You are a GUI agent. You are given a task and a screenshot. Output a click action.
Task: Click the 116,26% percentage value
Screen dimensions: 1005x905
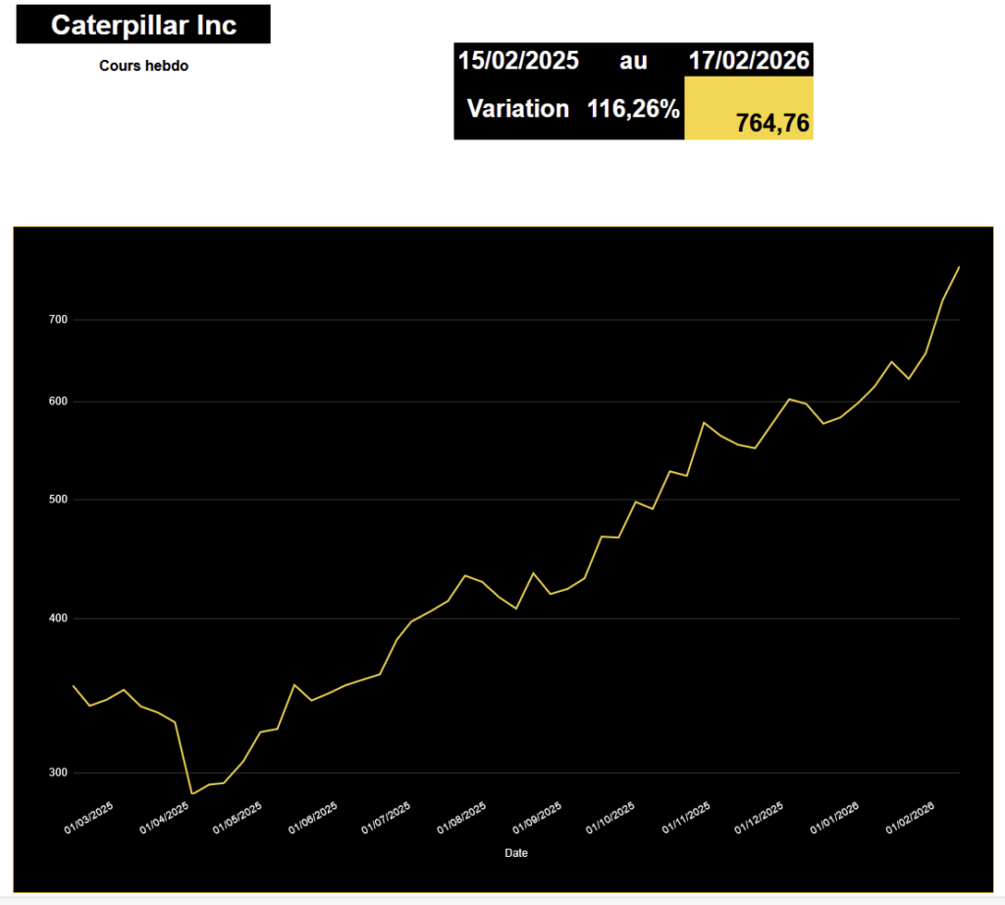pos(634,109)
